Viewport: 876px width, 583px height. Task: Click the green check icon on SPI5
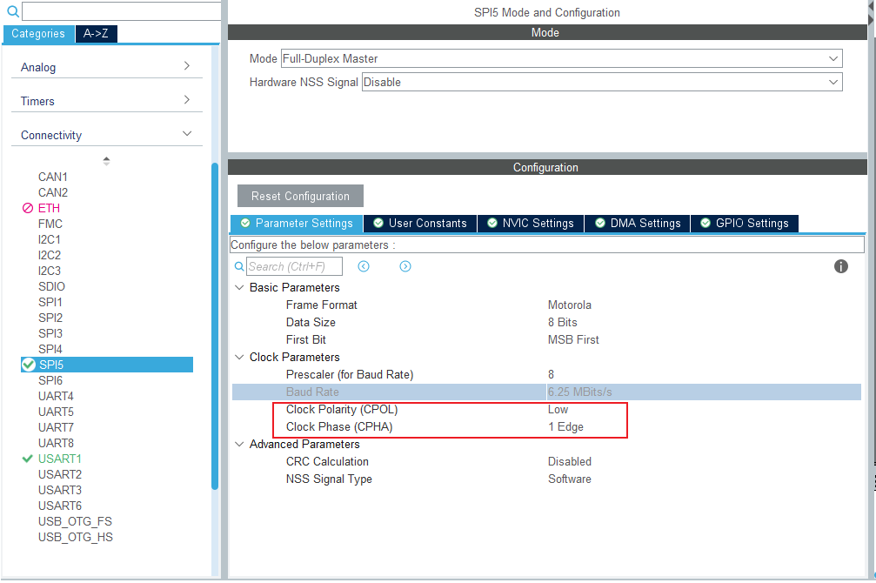coord(29,365)
